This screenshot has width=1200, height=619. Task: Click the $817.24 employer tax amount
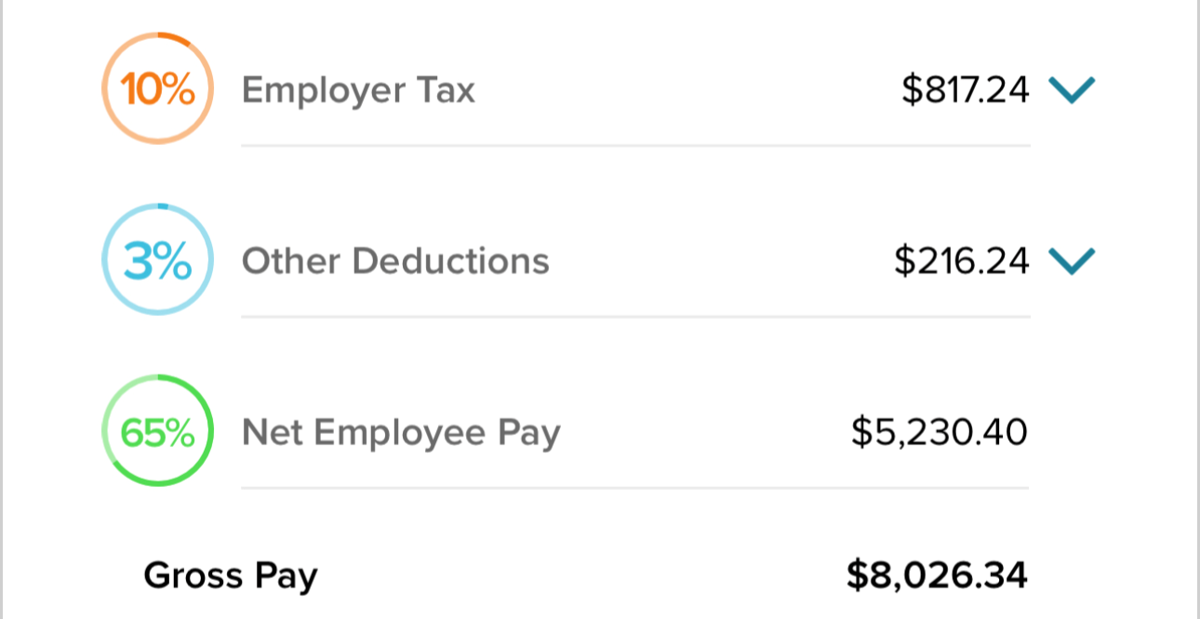coord(965,90)
